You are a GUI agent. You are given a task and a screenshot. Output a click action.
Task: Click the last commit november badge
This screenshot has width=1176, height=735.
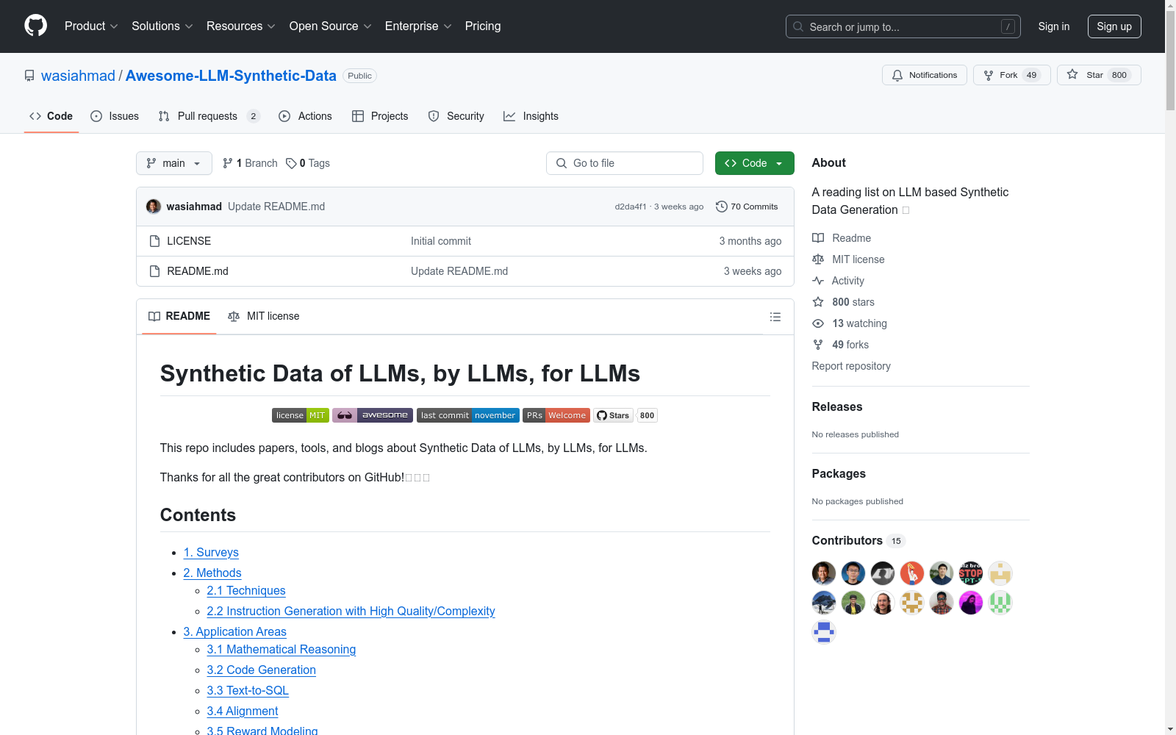468,415
